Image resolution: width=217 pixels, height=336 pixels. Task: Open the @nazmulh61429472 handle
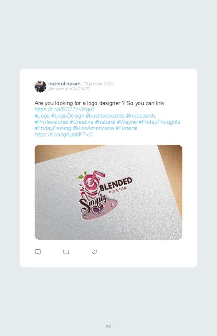pos(69,89)
